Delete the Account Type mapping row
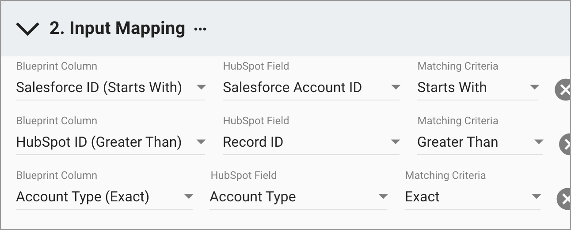The image size is (571, 230). pyautogui.click(x=563, y=199)
